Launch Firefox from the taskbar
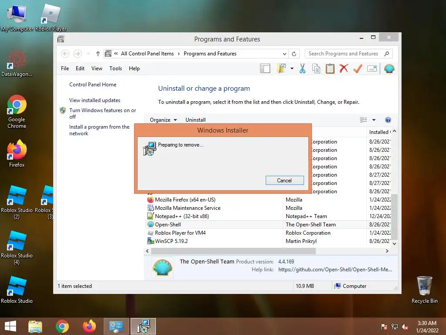Image resolution: width=446 pixels, height=335 pixels. pos(89,326)
